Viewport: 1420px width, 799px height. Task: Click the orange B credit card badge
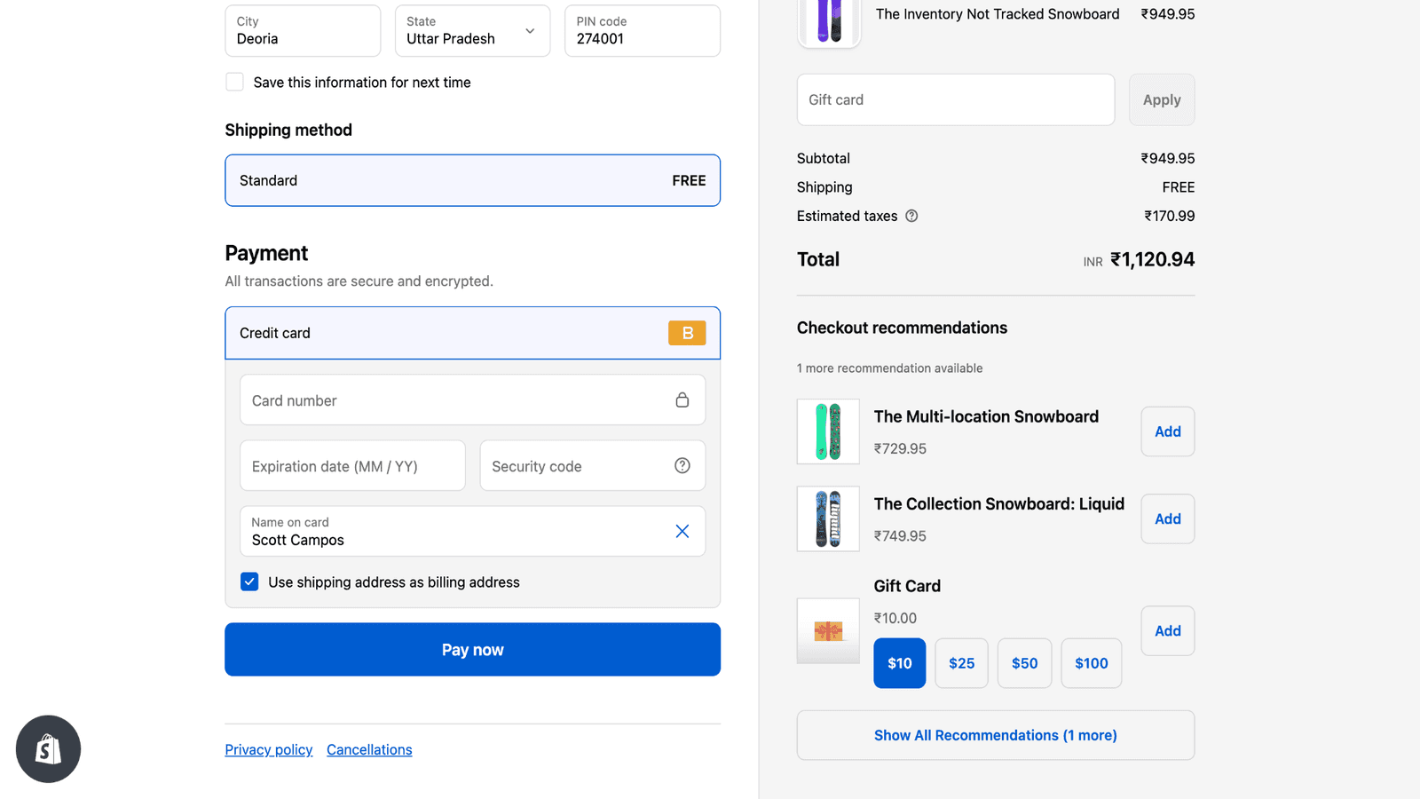[x=687, y=333]
